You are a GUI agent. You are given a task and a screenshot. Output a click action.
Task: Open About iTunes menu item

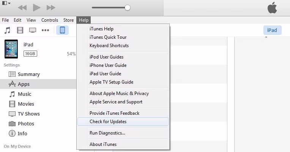click(103, 144)
